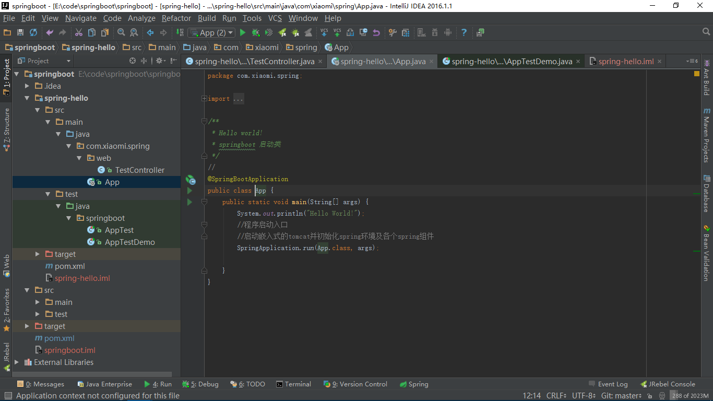Open the Event Log tool window
Viewport: 713px width, 401px height.
[x=608, y=384]
